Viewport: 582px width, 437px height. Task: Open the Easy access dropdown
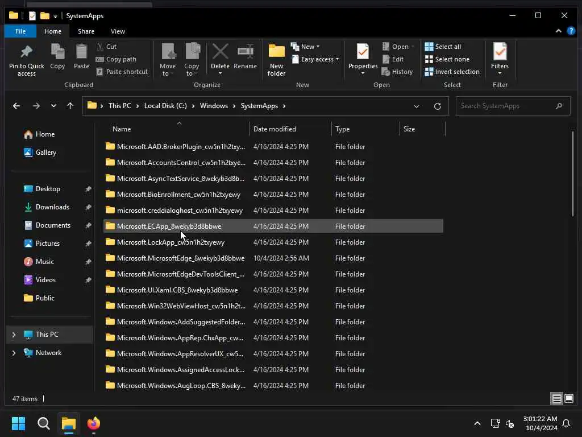[315, 59]
